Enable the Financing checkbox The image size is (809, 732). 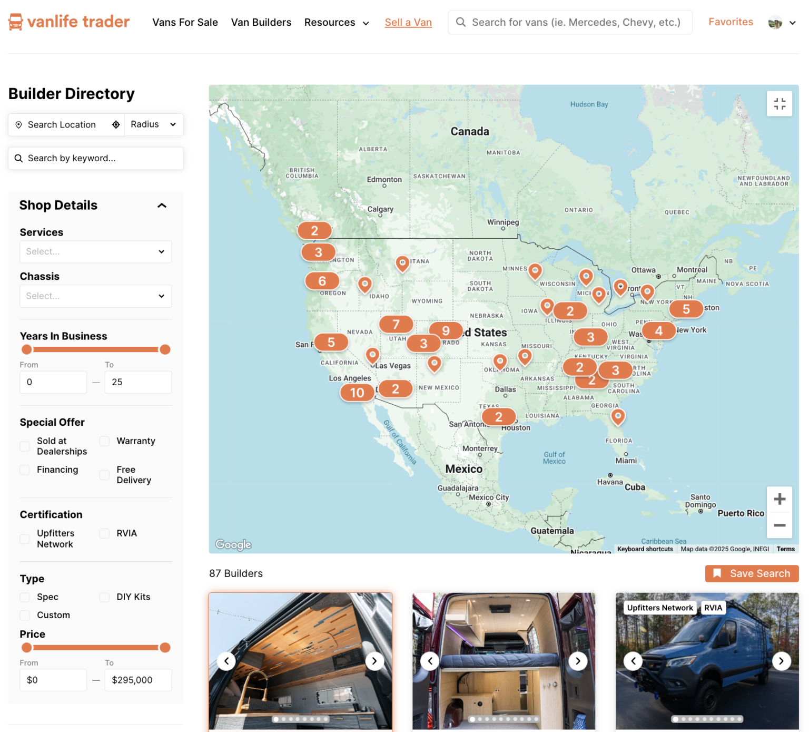pyautogui.click(x=24, y=470)
